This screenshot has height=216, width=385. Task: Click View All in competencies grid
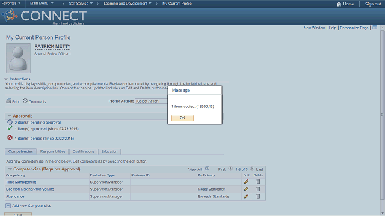tap(195, 169)
